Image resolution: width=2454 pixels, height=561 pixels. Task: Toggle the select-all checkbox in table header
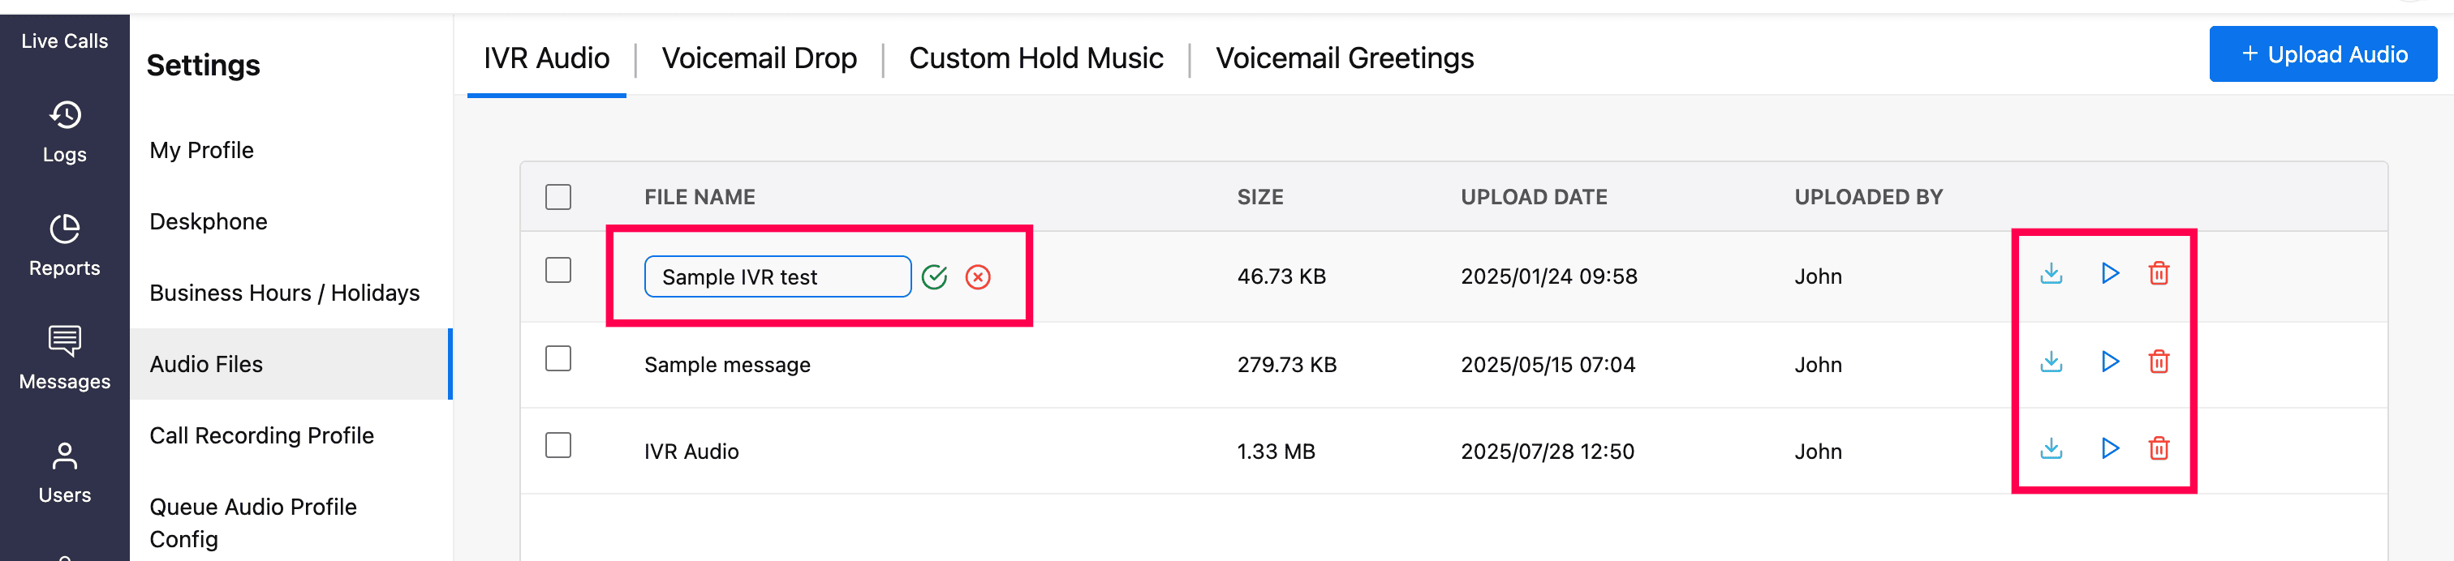pyautogui.click(x=558, y=197)
